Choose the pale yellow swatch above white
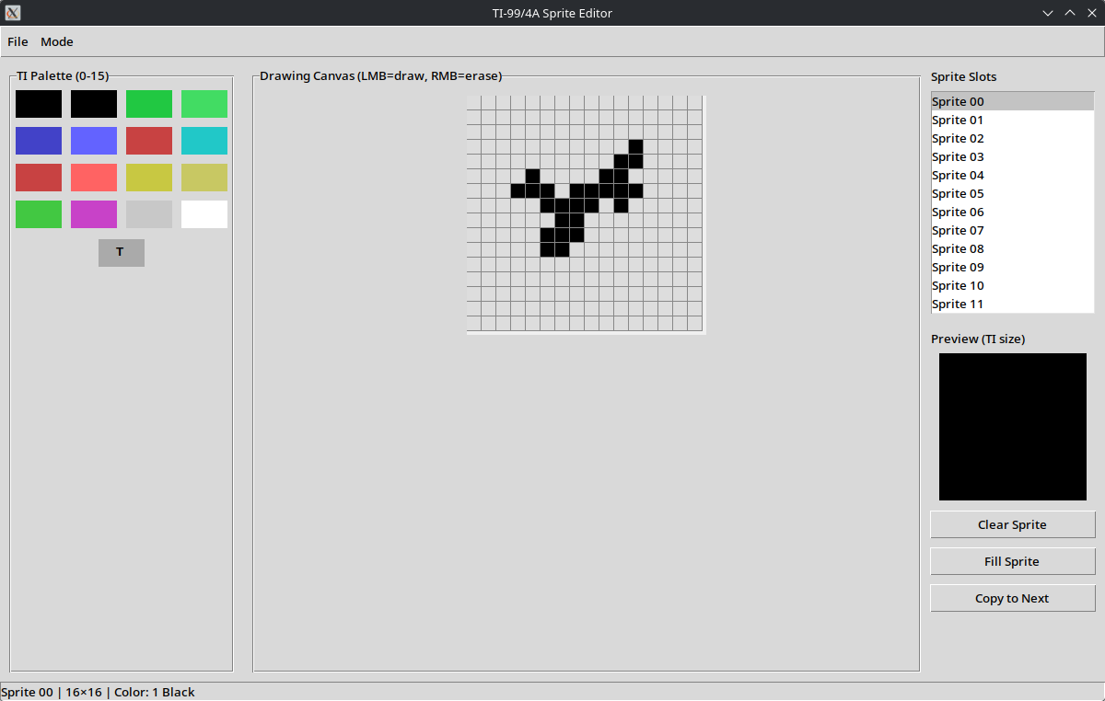The image size is (1105, 701). tap(204, 178)
